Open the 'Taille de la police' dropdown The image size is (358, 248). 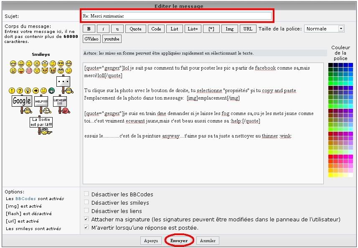pyautogui.click(x=324, y=29)
